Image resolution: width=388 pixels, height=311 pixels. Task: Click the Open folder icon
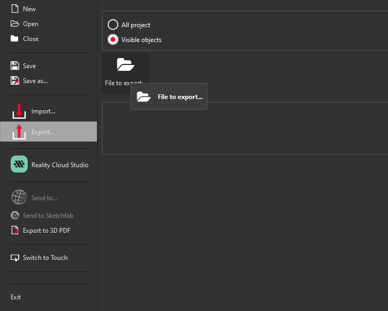coord(15,24)
